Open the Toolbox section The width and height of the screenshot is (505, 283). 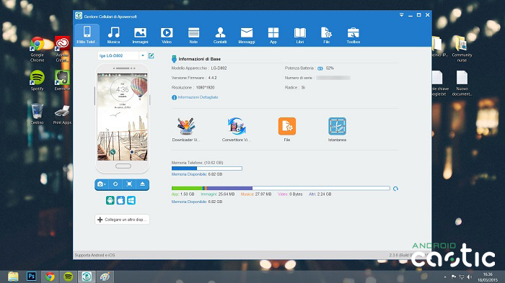pos(353,35)
